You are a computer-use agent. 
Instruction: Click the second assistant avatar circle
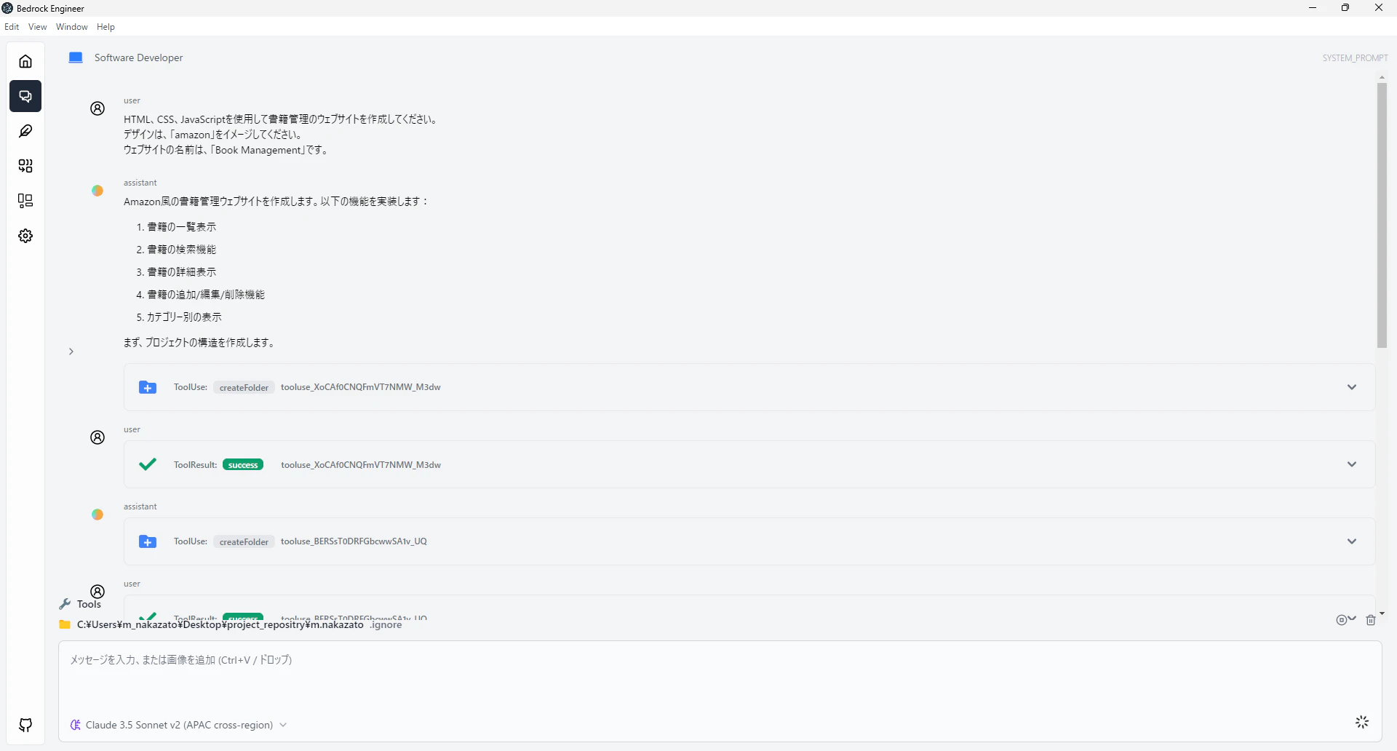pyautogui.click(x=97, y=514)
